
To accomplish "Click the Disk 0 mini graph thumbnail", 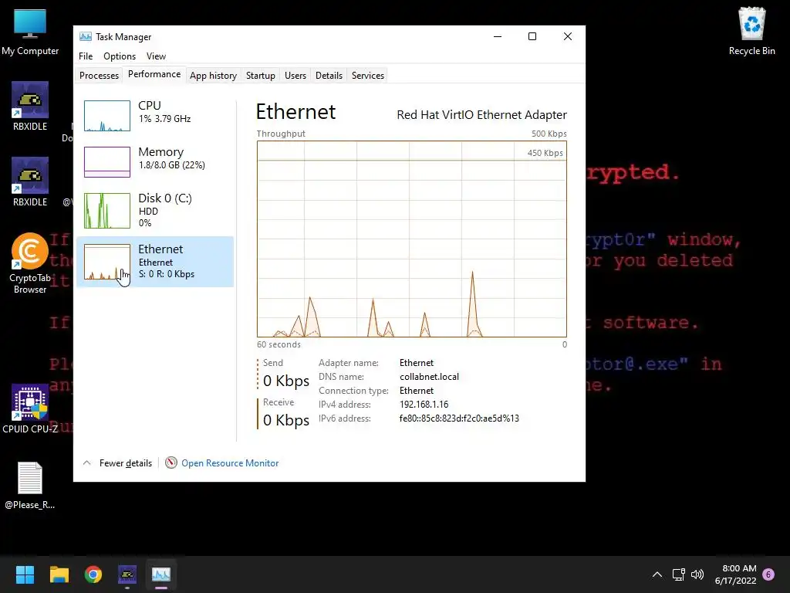I will [x=106, y=210].
